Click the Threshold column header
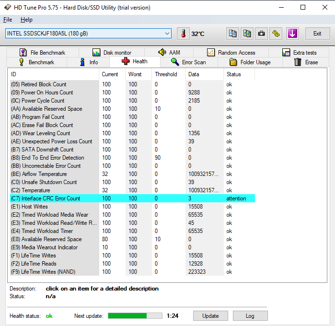 coord(168,74)
